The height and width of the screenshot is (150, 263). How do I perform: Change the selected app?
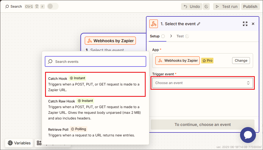click(x=241, y=61)
